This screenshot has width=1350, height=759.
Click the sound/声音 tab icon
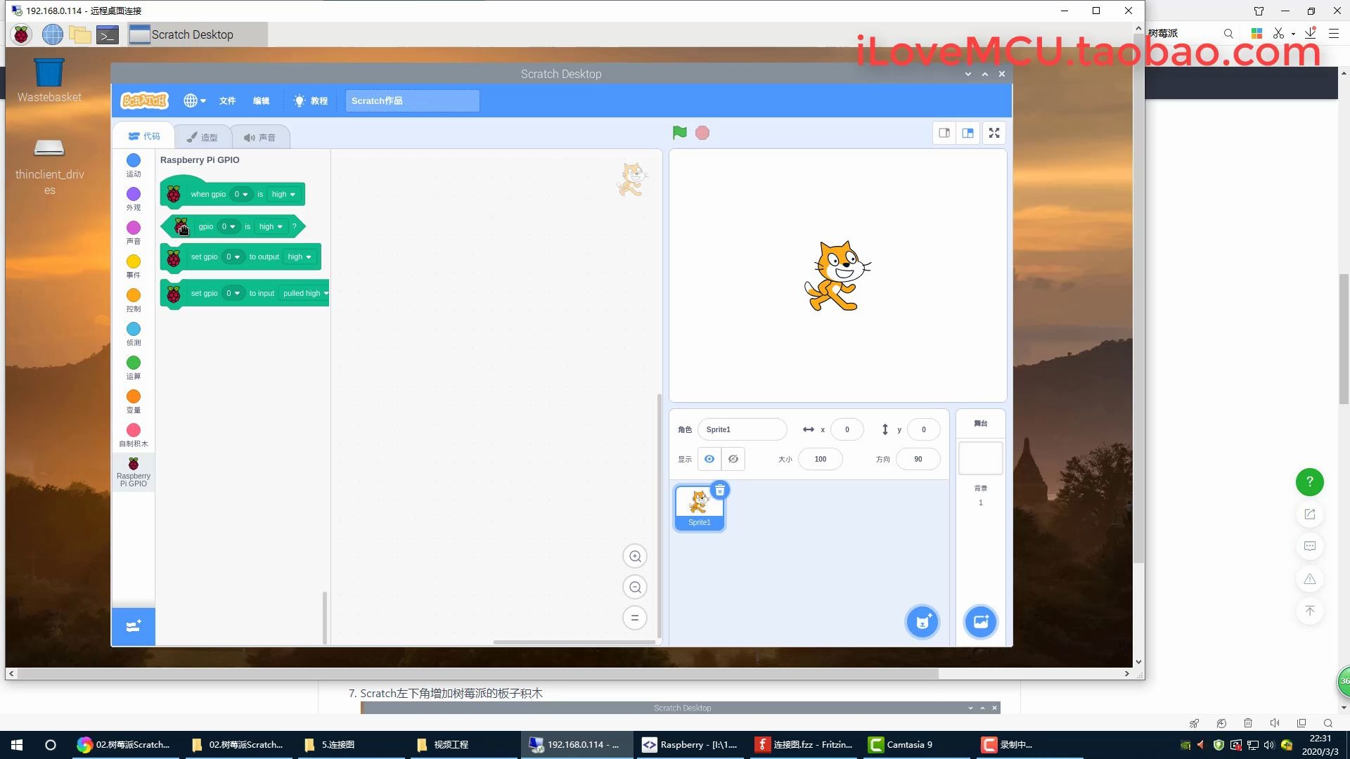(259, 136)
